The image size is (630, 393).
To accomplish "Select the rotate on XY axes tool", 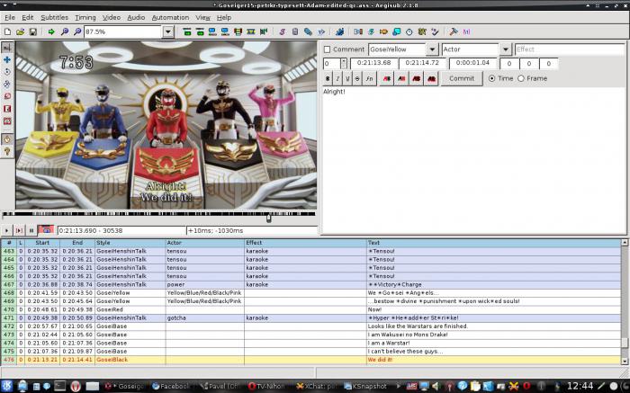I will [7, 85].
